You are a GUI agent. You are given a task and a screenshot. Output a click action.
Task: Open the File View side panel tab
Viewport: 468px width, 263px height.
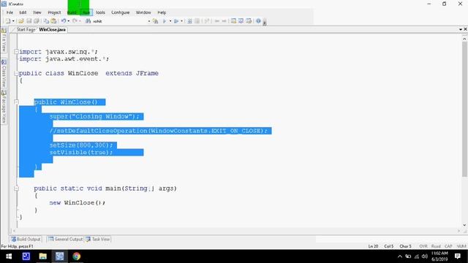click(x=4, y=41)
